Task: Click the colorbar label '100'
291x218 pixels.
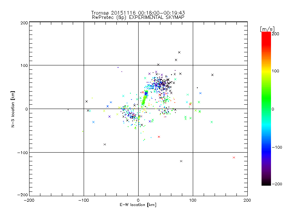Action: pyautogui.click(x=275, y=71)
